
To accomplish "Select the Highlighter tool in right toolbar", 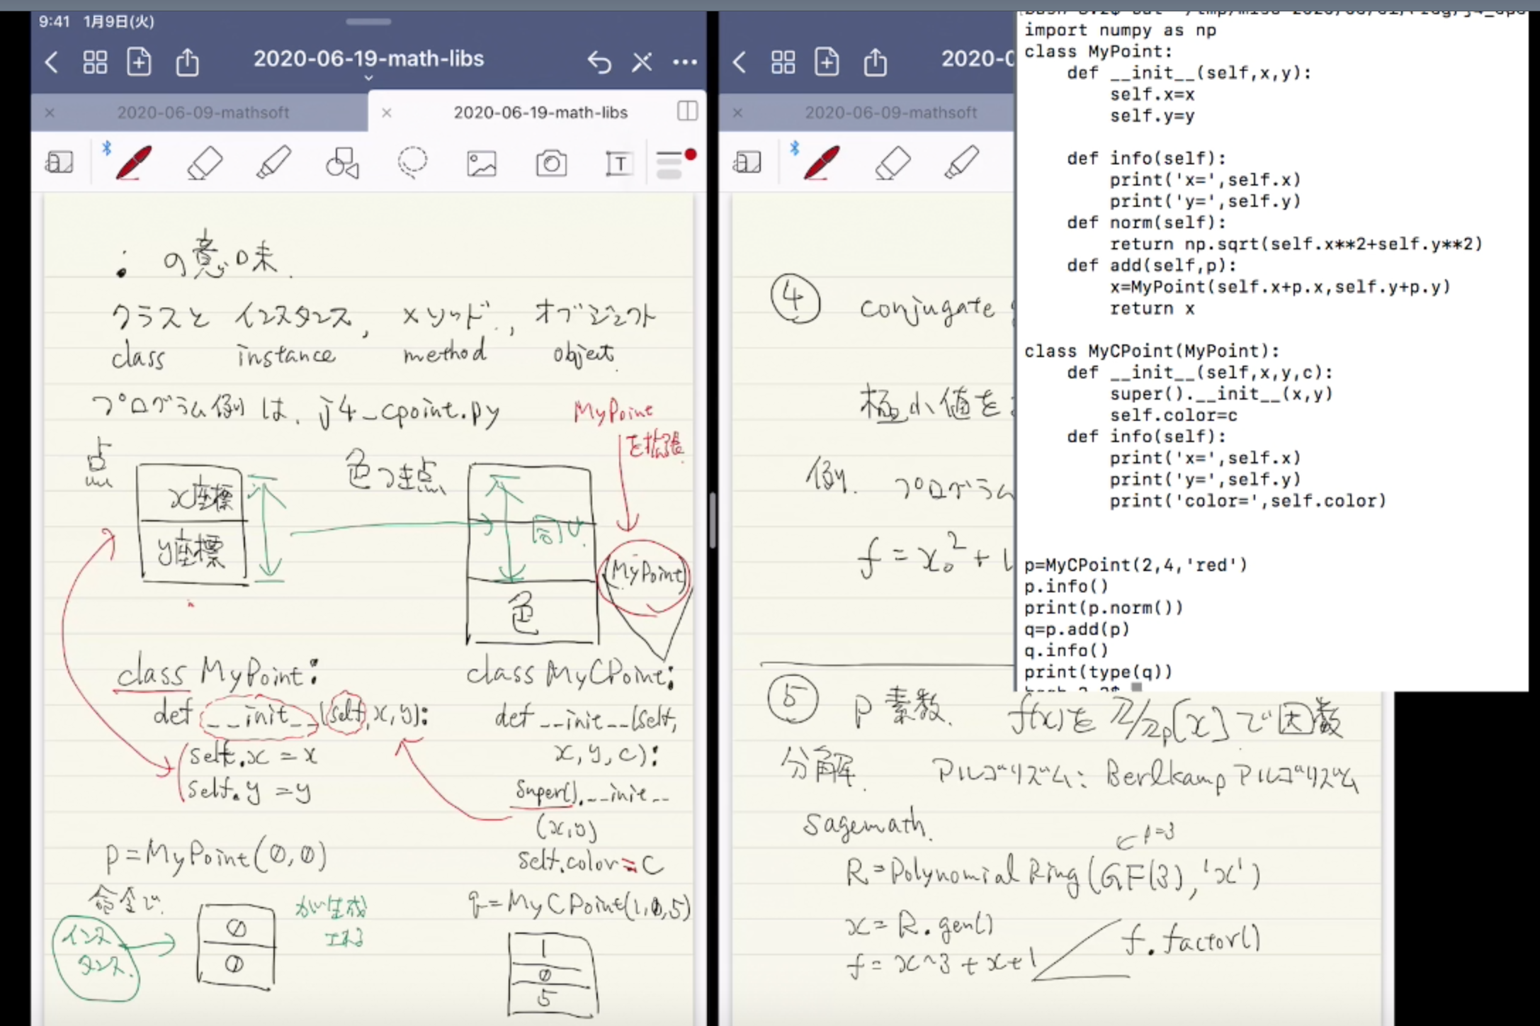I will (x=961, y=163).
